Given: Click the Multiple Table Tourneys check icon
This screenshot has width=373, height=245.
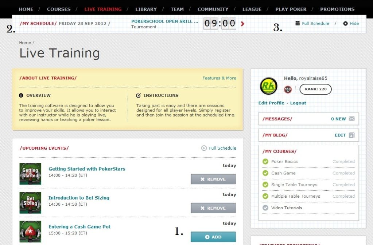Looking at the screenshot, I should [x=265, y=196].
